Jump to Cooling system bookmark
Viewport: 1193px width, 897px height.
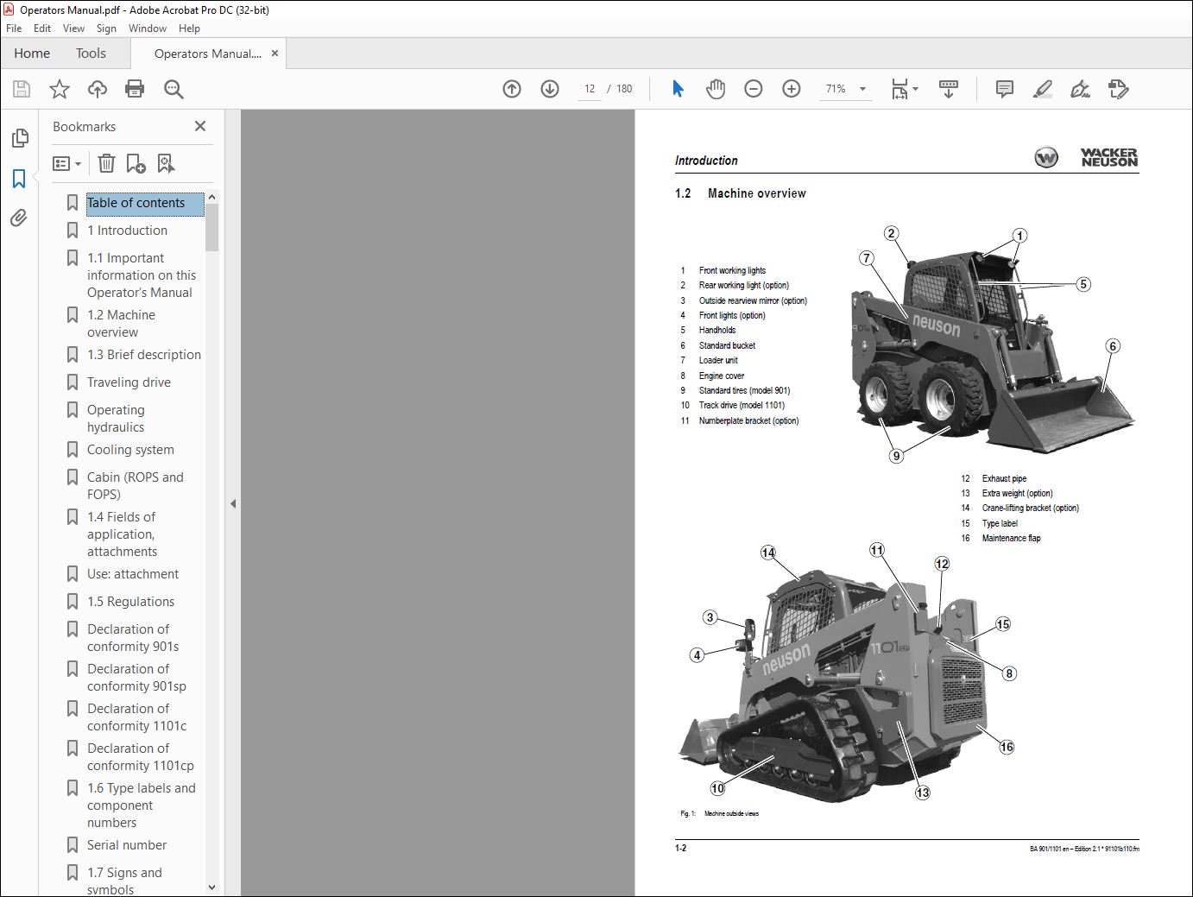(x=130, y=450)
